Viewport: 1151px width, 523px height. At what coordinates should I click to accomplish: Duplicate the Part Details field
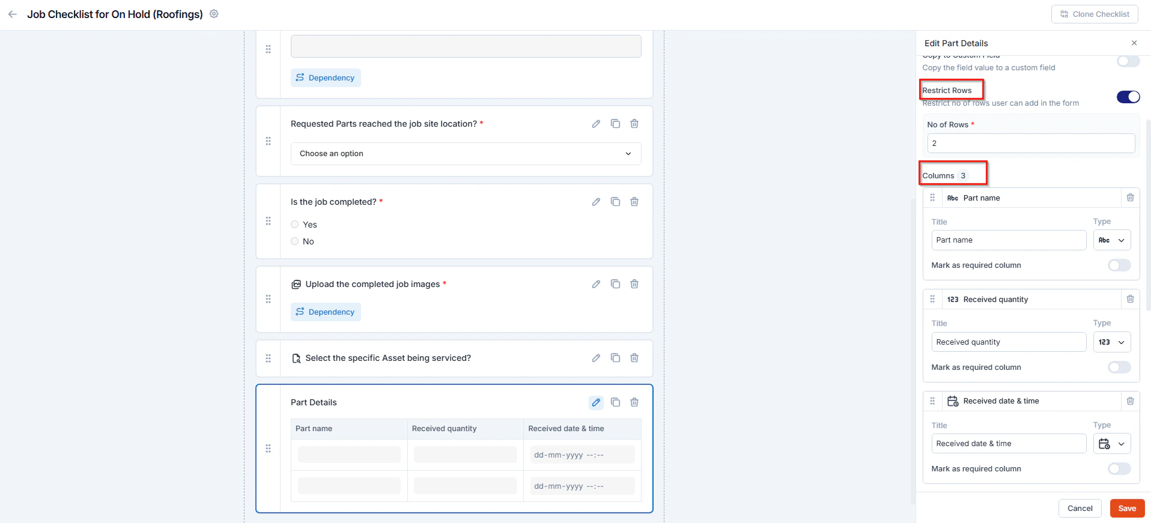tap(615, 402)
